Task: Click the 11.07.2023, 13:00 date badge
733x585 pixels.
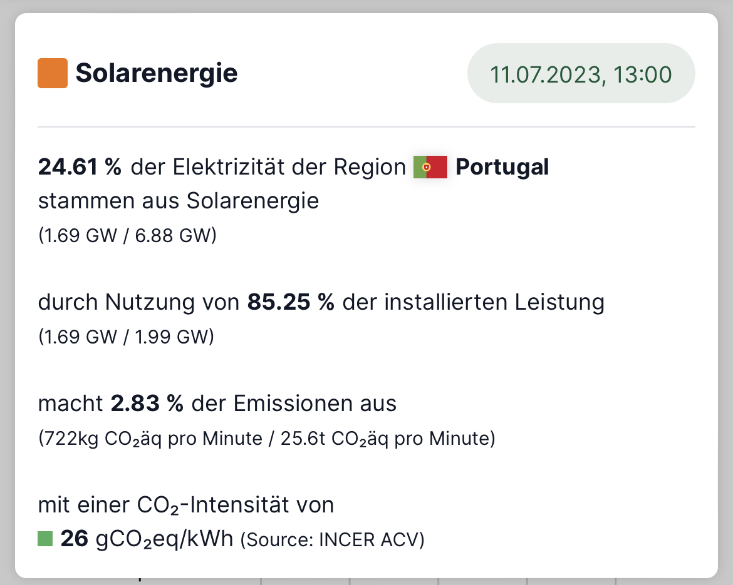Action: pyautogui.click(x=581, y=73)
